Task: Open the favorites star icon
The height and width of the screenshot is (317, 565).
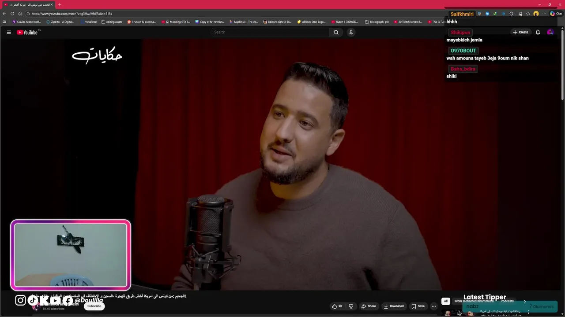Action: 528,14
